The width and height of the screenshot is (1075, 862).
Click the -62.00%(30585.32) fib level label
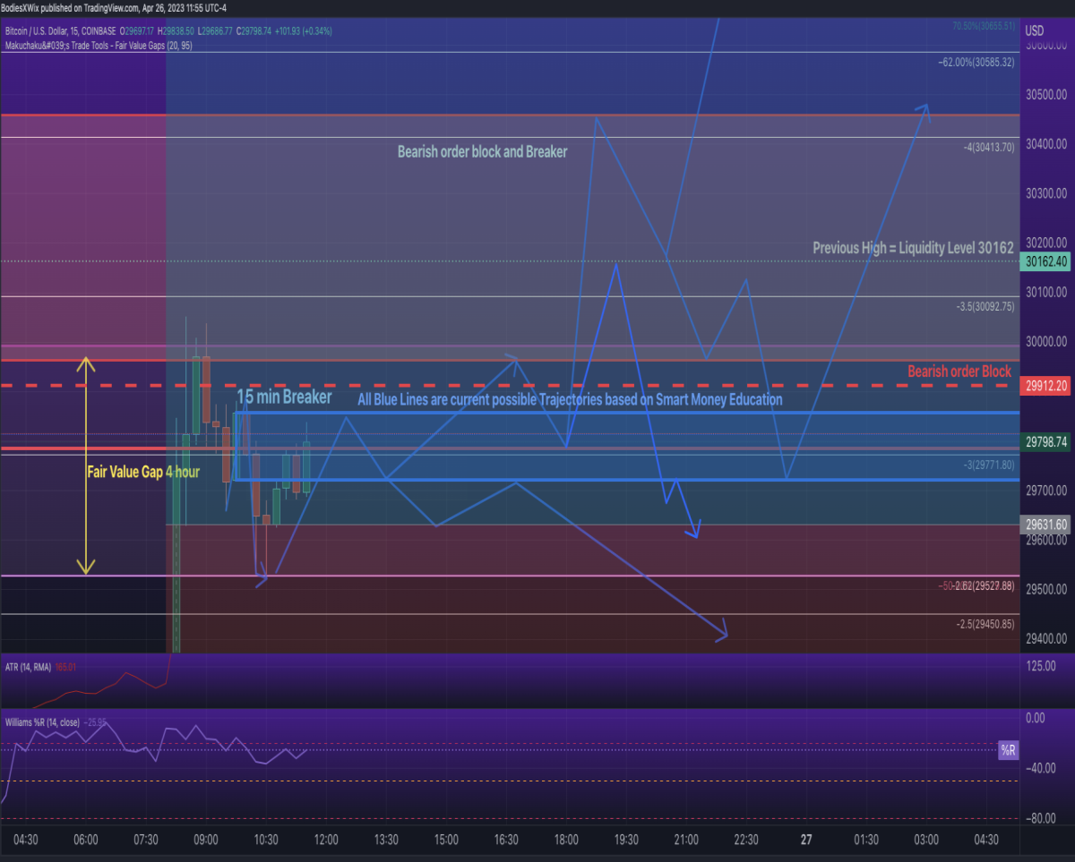click(976, 63)
